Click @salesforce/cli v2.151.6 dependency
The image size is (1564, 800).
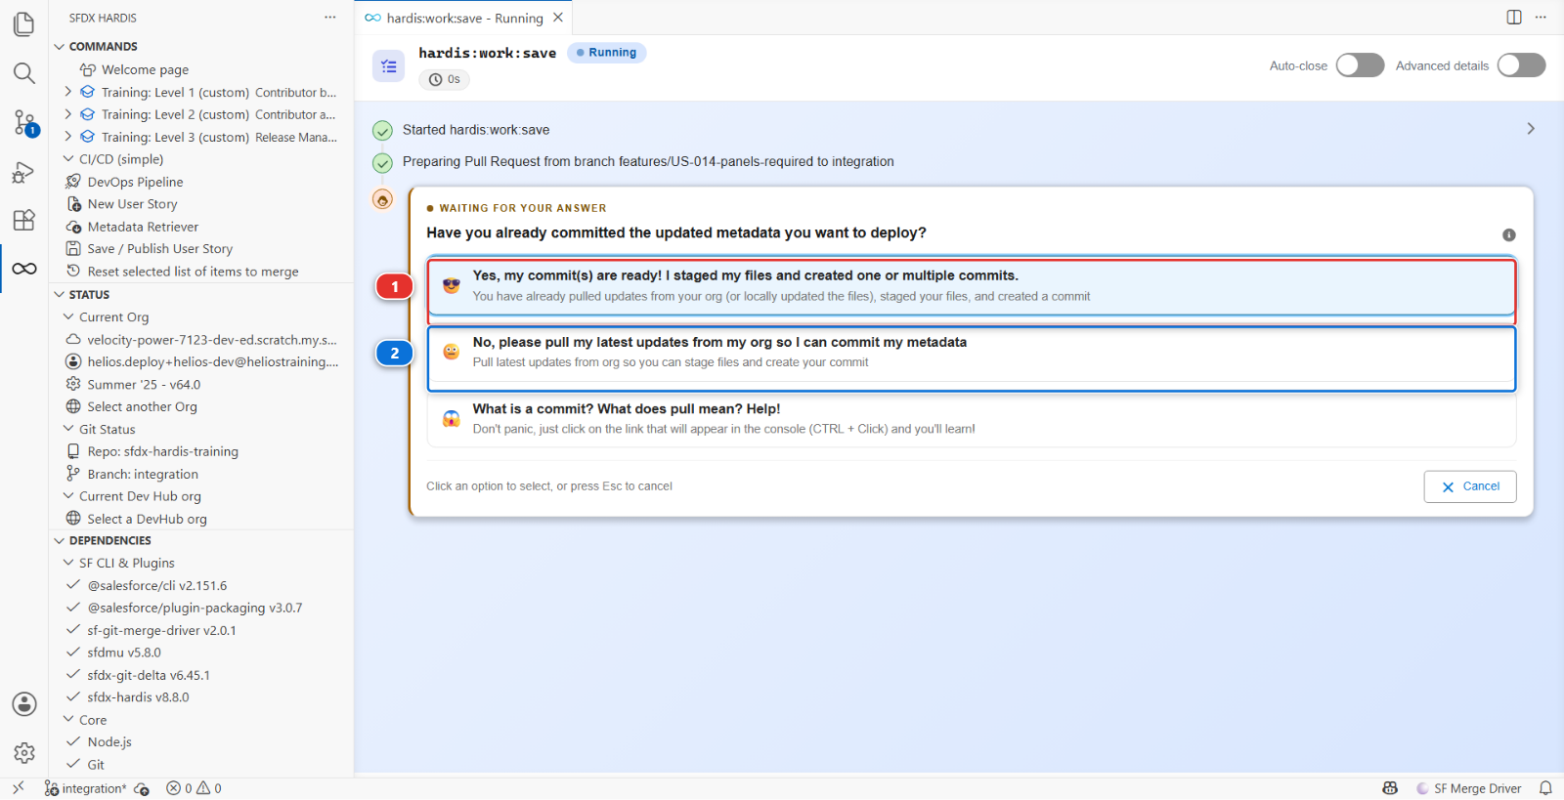pos(156,586)
